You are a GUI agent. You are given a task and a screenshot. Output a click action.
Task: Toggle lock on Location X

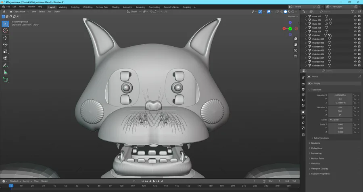[x=354, y=95]
